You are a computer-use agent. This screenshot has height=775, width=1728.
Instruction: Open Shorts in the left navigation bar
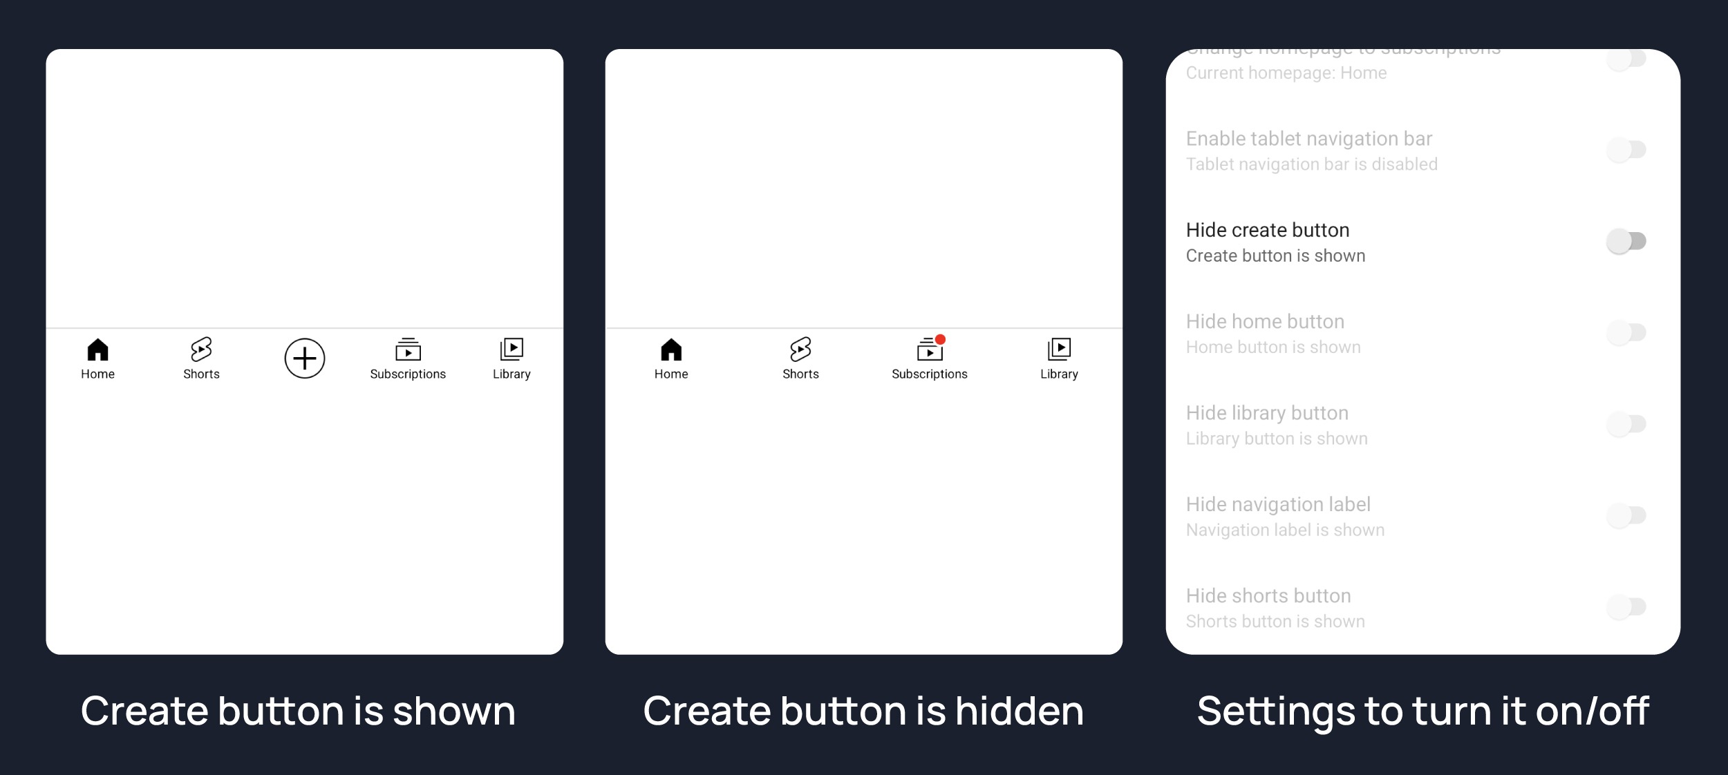pos(201,358)
